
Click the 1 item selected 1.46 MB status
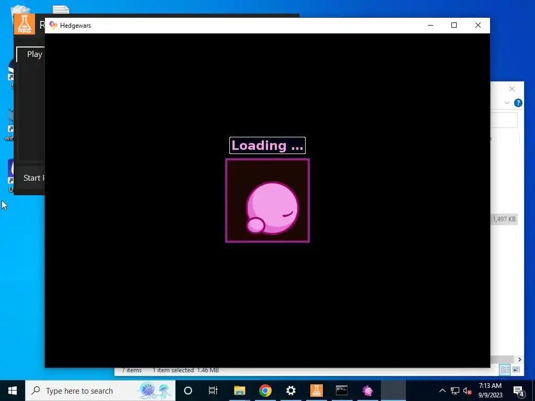click(x=185, y=370)
